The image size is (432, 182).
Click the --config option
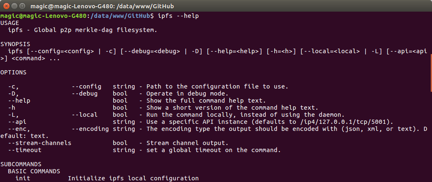click(87, 86)
